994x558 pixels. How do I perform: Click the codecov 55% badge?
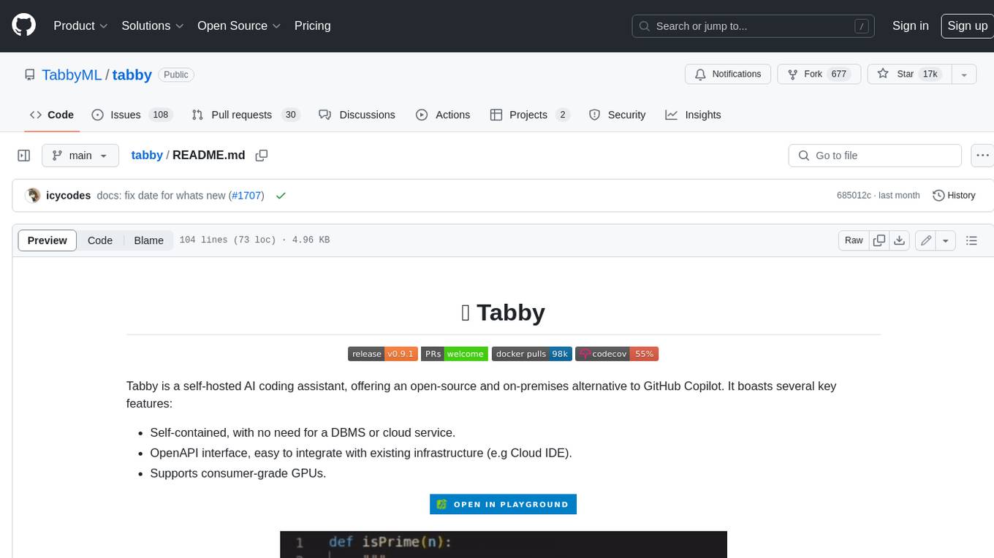tap(617, 353)
